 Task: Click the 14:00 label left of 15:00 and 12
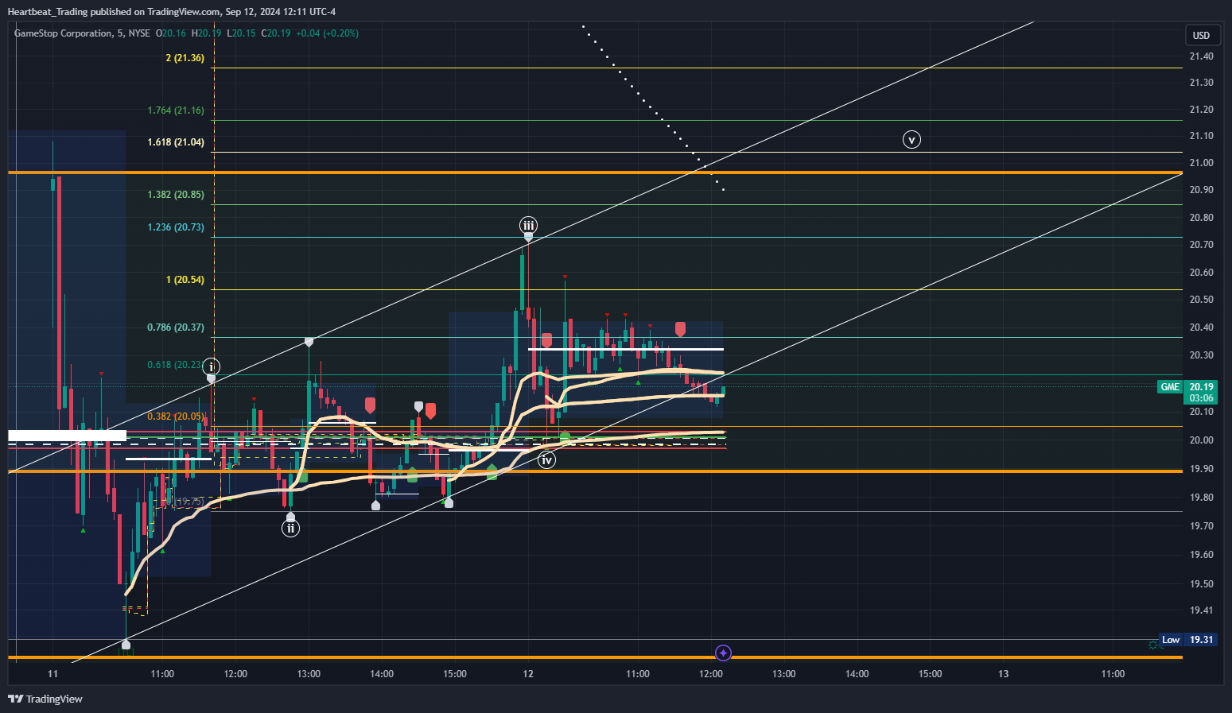click(382, 674)
